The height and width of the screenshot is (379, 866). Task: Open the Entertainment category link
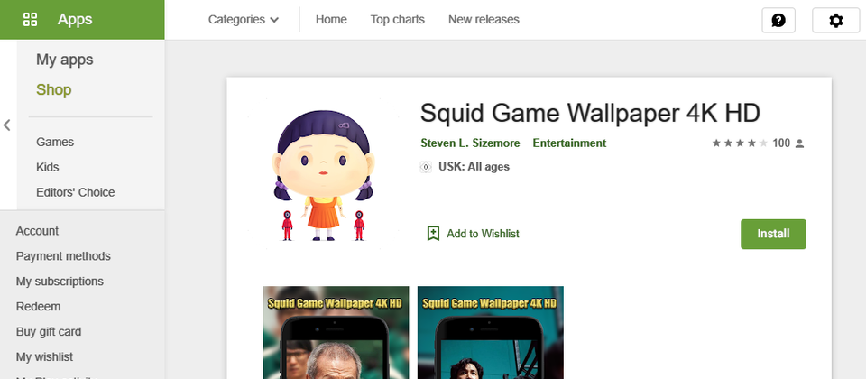[569, 143]
